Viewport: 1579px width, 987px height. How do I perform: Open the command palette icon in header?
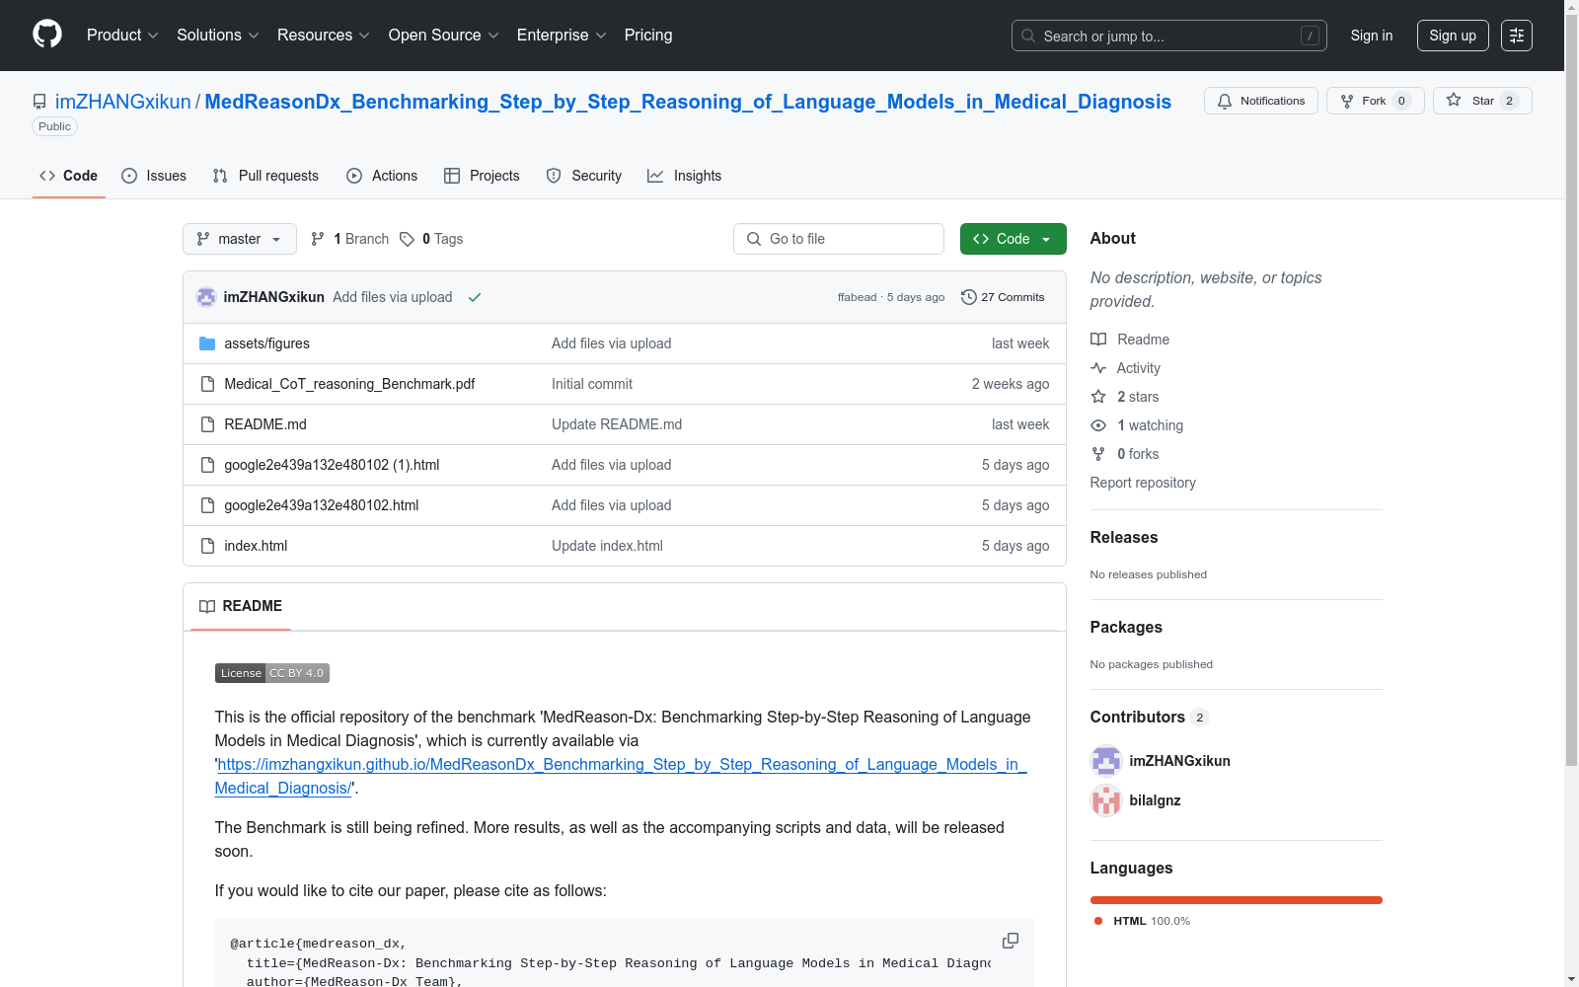click(x=1516, y=36)
